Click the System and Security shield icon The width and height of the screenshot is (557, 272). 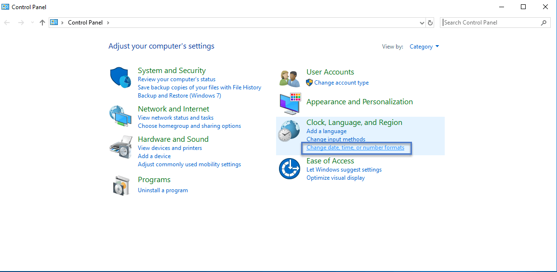tap(120, 77)
